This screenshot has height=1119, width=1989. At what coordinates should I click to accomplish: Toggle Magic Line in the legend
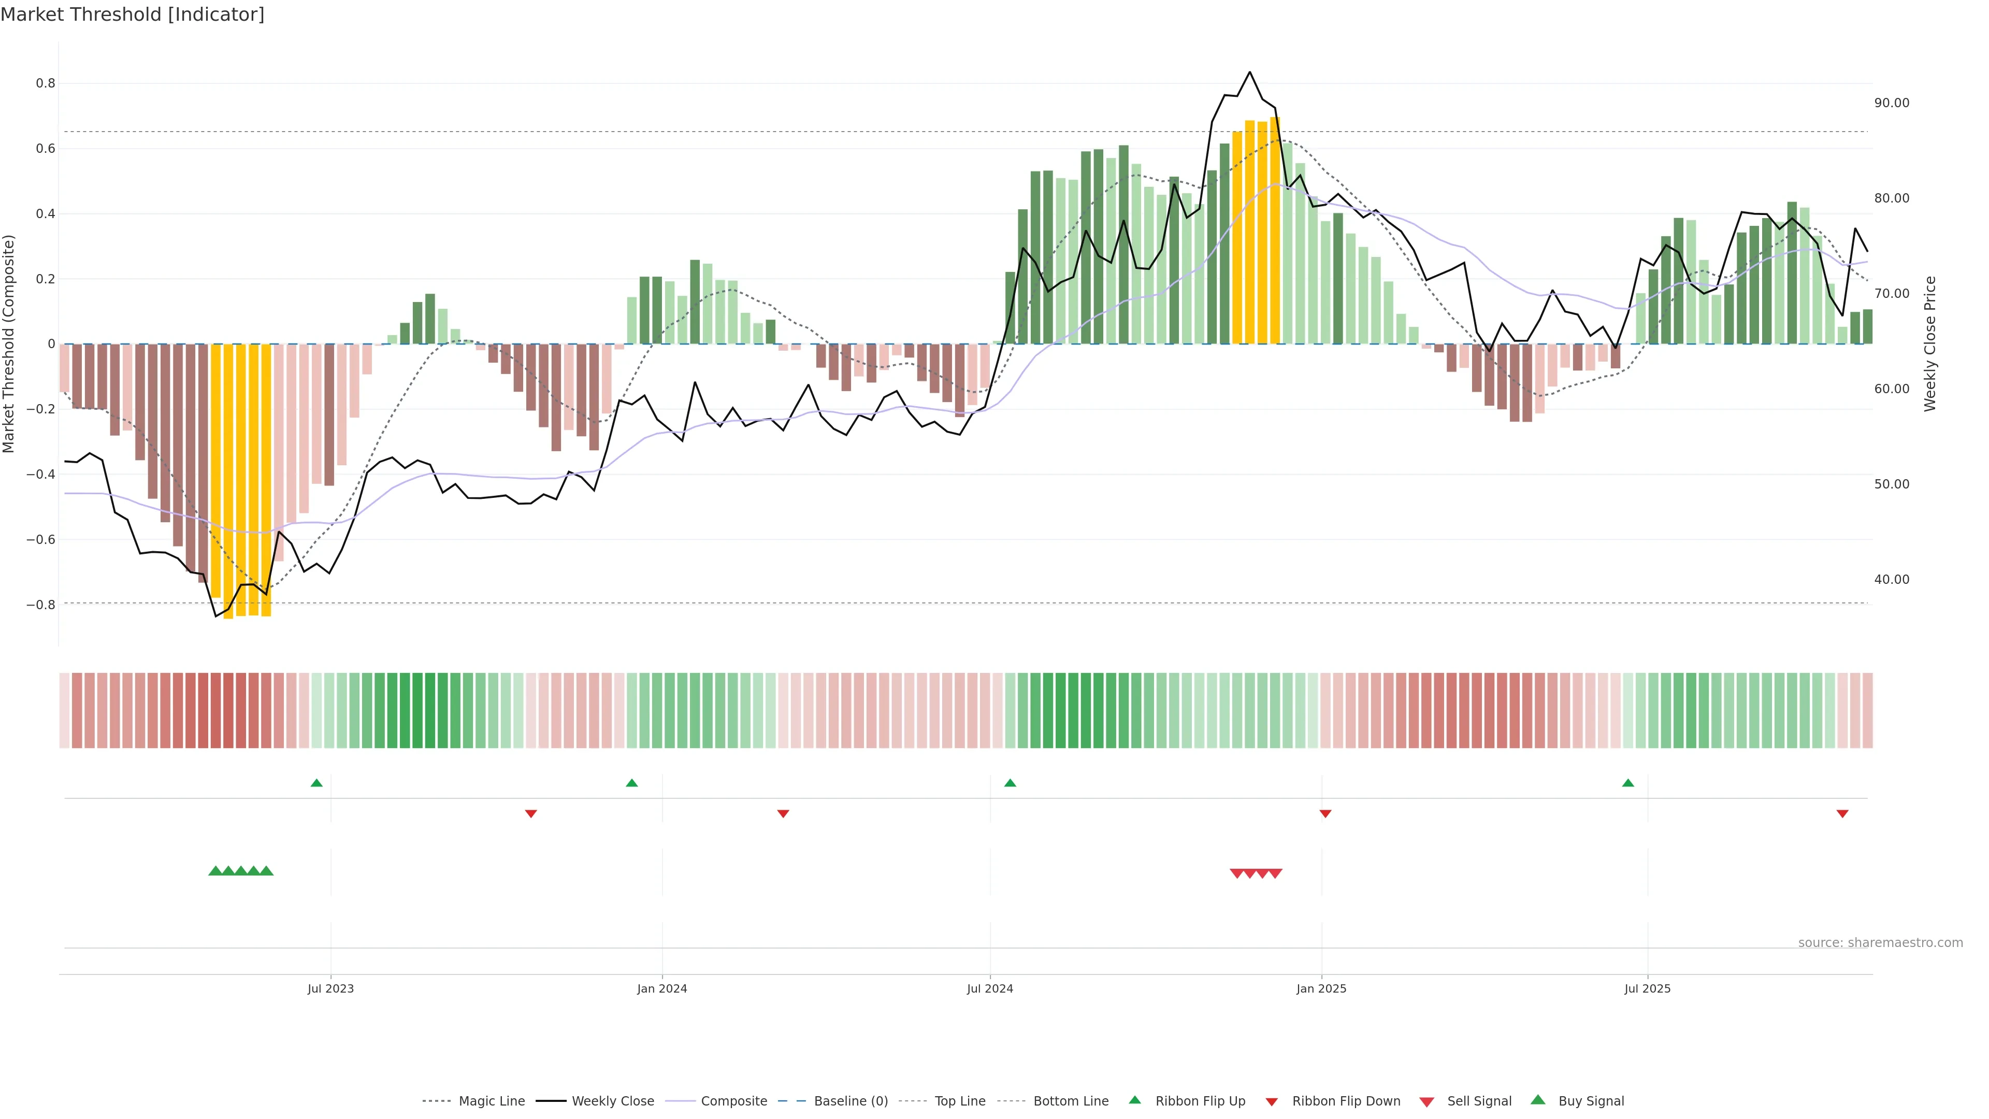[x=491, y=1101]
